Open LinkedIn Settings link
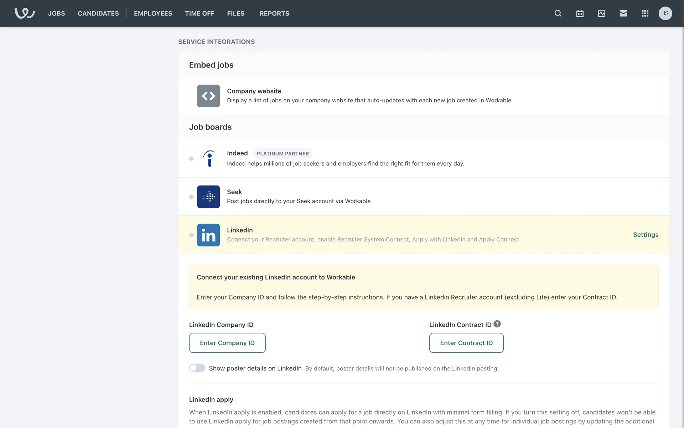This screenshot has width=684, height=428. pyautogui.click(x=646, y=235)
